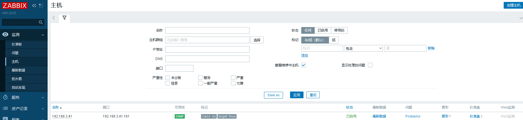Click the Zabbix logo
This screenshot has width=523, height=120.
click(x=15, y=6)
